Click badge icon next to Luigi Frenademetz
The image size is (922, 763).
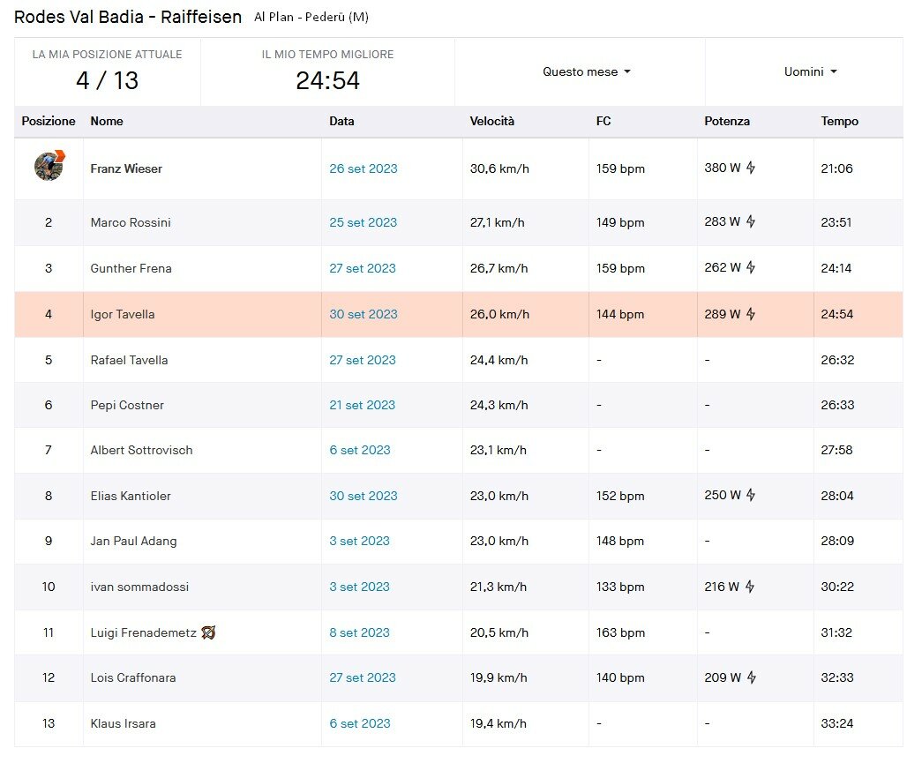click(209, 632)
